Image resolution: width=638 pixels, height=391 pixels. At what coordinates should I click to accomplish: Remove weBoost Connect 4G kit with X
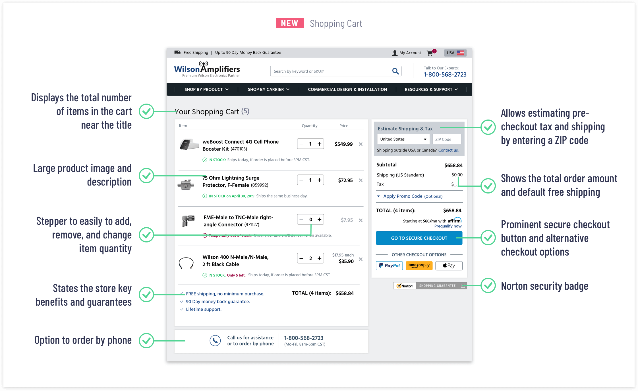361,144
